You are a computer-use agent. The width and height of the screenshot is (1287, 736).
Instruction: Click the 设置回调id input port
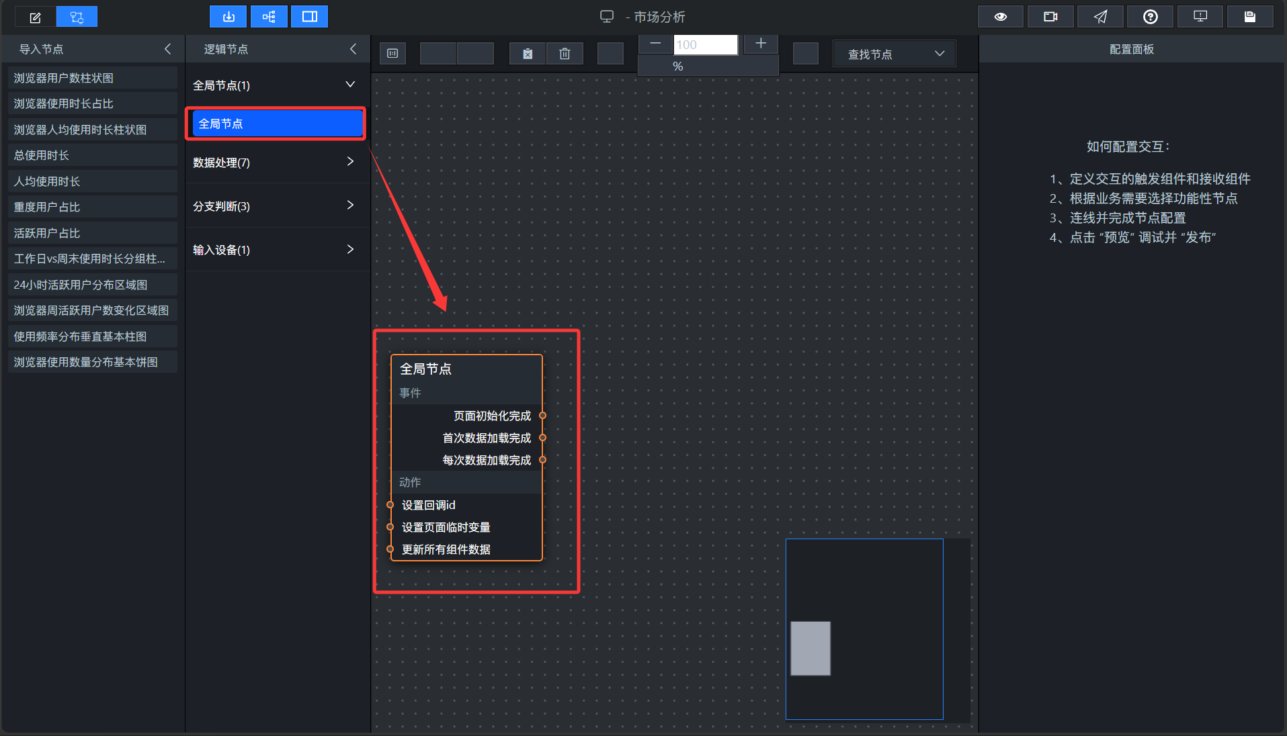(390, 505)
